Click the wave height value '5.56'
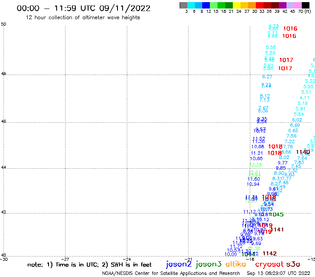 coord(271,47)
